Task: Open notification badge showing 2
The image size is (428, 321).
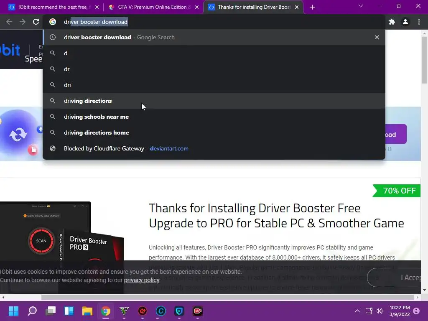Action: [x=416, y=311]
